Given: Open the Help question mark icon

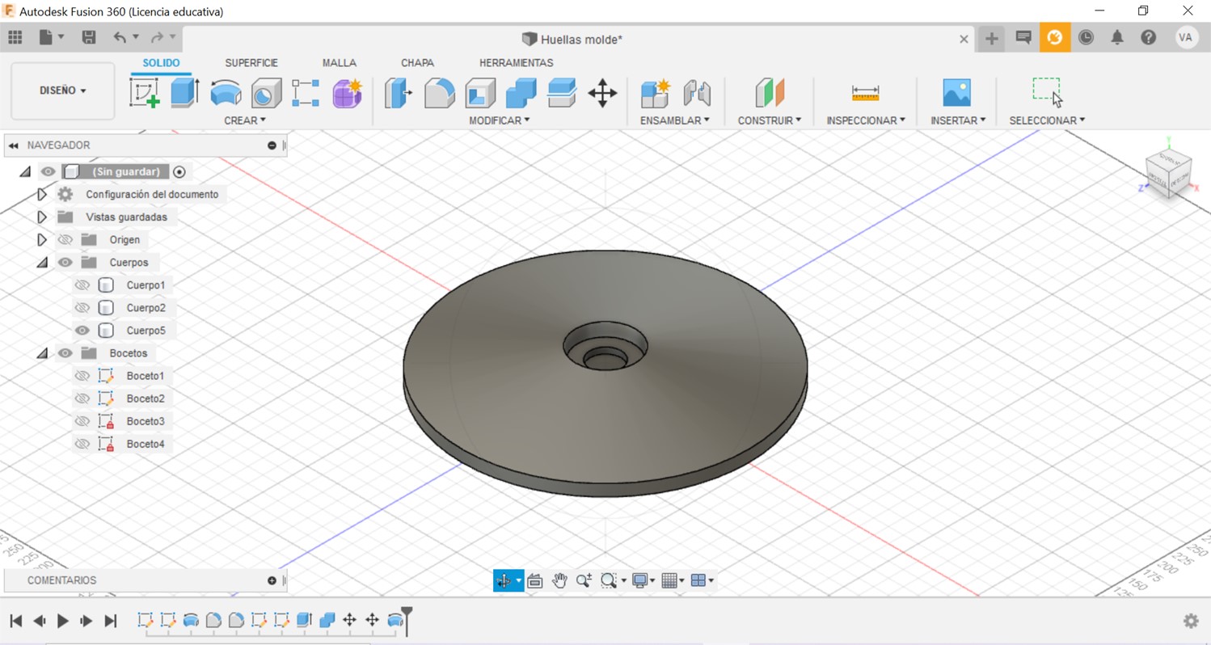Looking at the screenshot, I should tap(1148, 37).
